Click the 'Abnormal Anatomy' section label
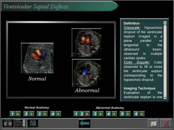 pyautogui.click(x=110, y=108)
